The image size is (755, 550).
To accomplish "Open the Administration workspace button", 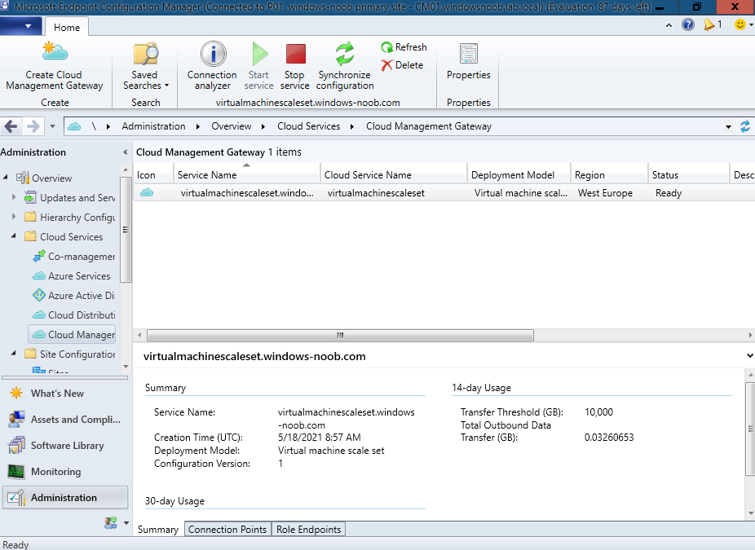I will 65,498.
